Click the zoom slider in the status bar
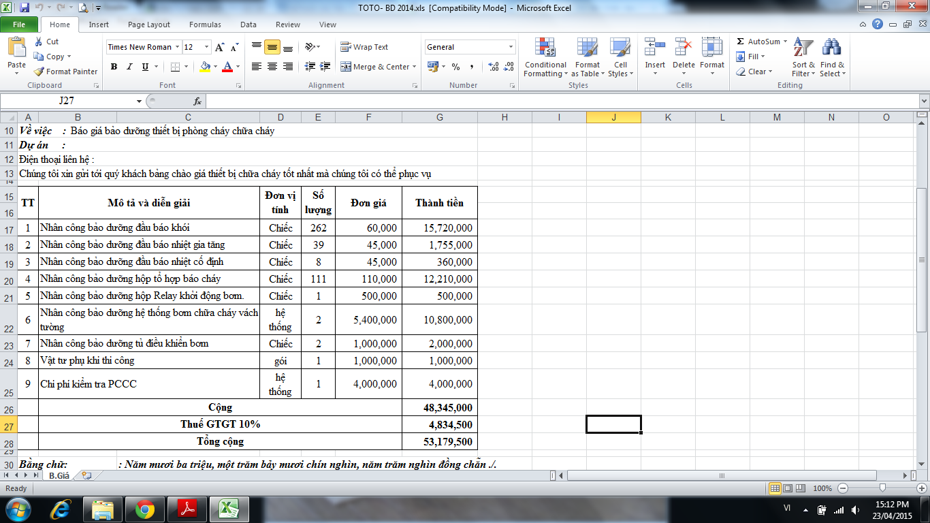This screenshot has width=930, height=523. pos(882,488)
